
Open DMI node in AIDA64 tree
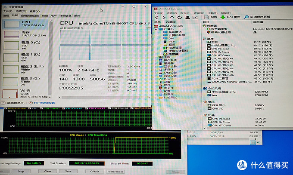[x=169, y=38]
